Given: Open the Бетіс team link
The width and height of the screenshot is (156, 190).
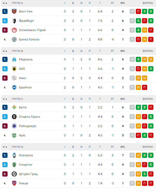Looking at the screenshot, I should tap(23, 107).
